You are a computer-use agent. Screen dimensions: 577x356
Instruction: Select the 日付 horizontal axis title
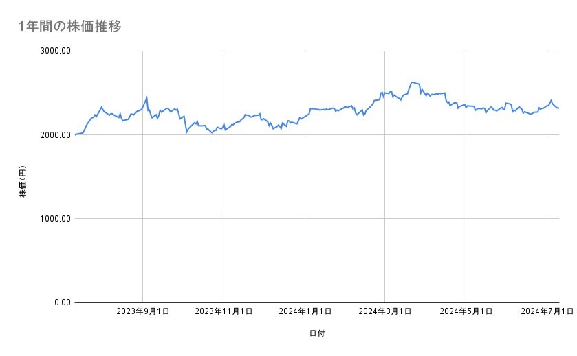[317, 333]
